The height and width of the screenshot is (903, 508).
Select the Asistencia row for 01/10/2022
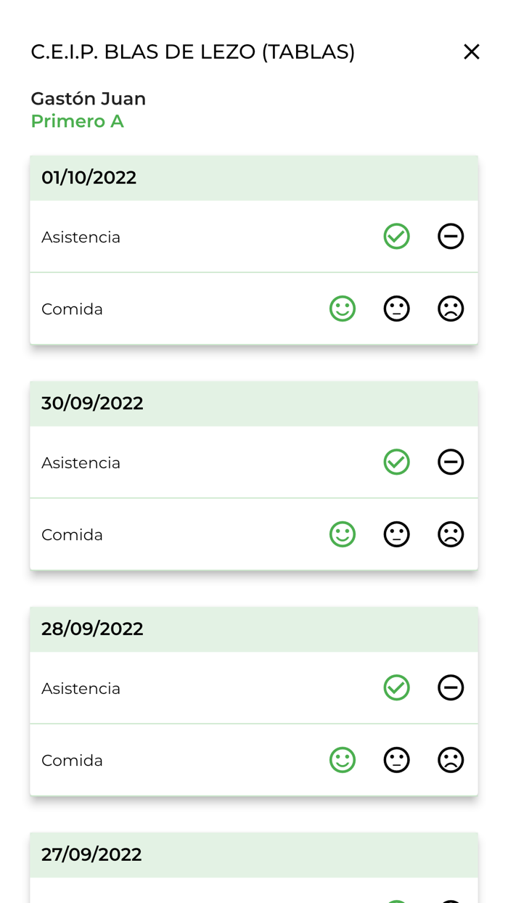point(81,236)
